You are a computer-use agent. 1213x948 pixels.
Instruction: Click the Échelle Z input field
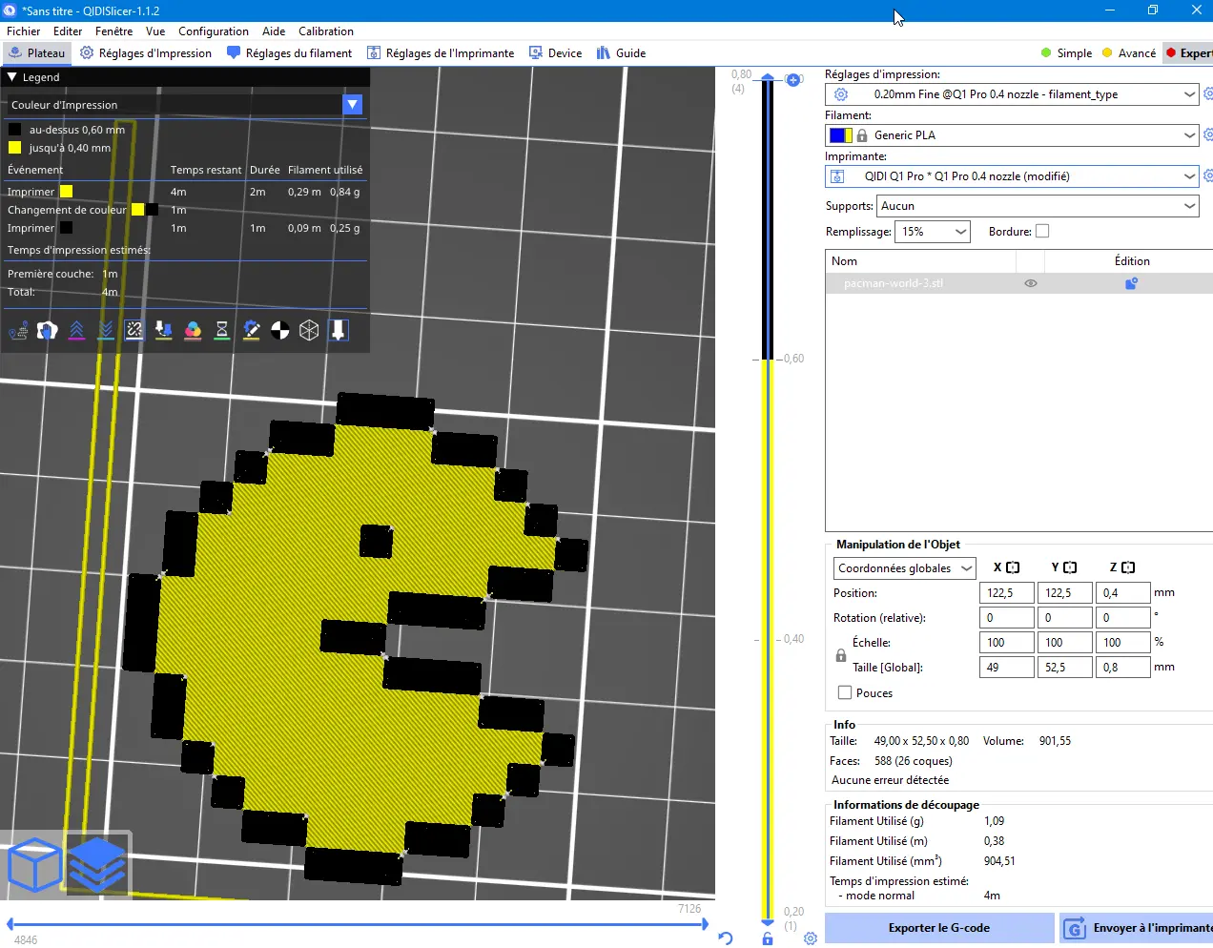pos(1122,643)
